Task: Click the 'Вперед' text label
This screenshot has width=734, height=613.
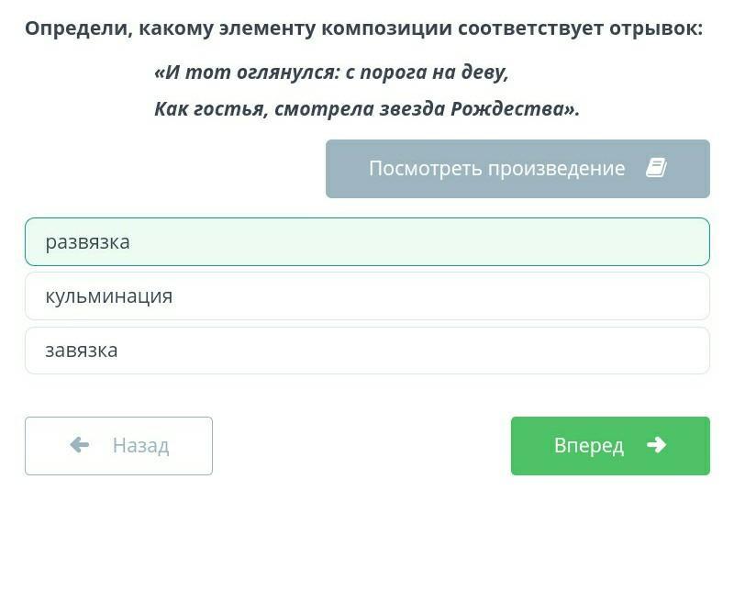Action: pos(589,445)
